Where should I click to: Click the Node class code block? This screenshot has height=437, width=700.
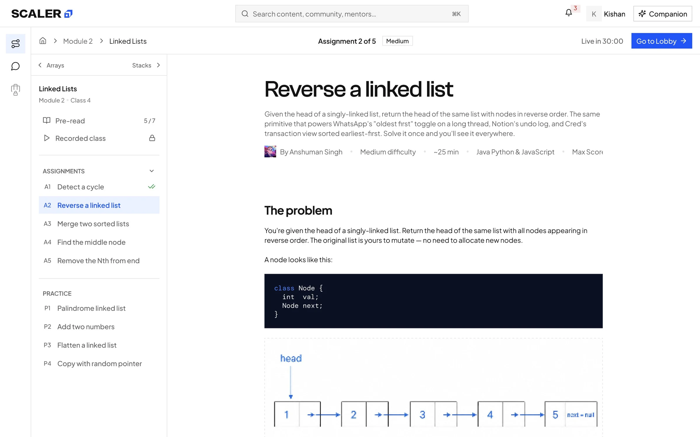pyautogui.click(x=433, y=301)
